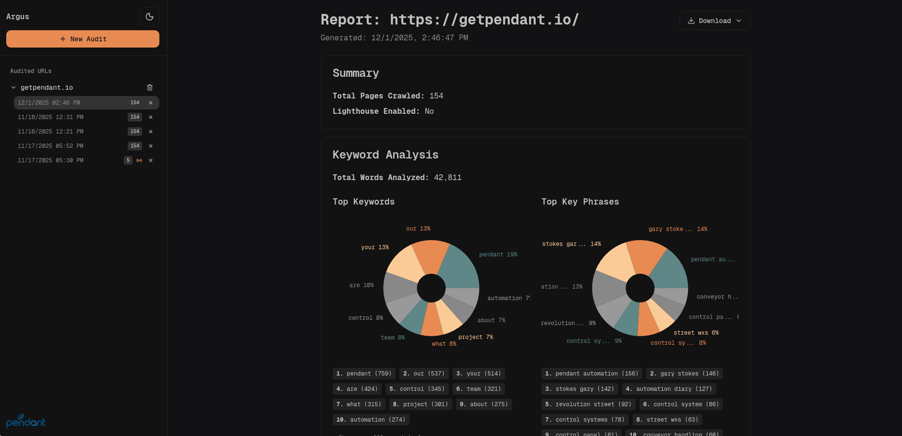The width and height of the screenshot is (902, 436).
Task: Click the 'pendant automation (156)' phrase chip
Action: click(591, 374)
